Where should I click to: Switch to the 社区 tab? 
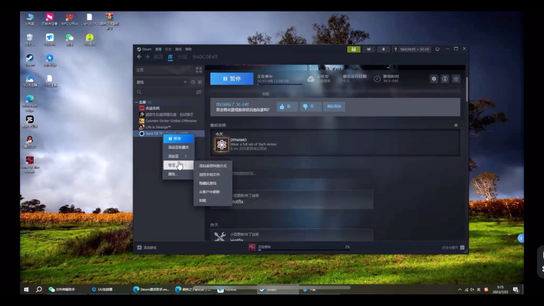tap(182, 57)
